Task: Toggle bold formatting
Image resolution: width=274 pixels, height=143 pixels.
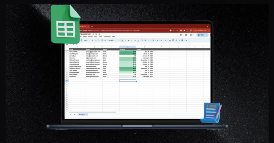Action: [129, 40]
